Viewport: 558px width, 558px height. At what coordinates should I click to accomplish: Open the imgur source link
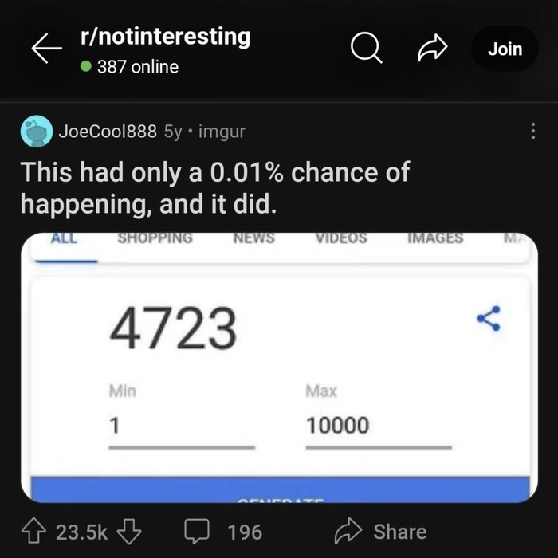[x=222, y=132]
